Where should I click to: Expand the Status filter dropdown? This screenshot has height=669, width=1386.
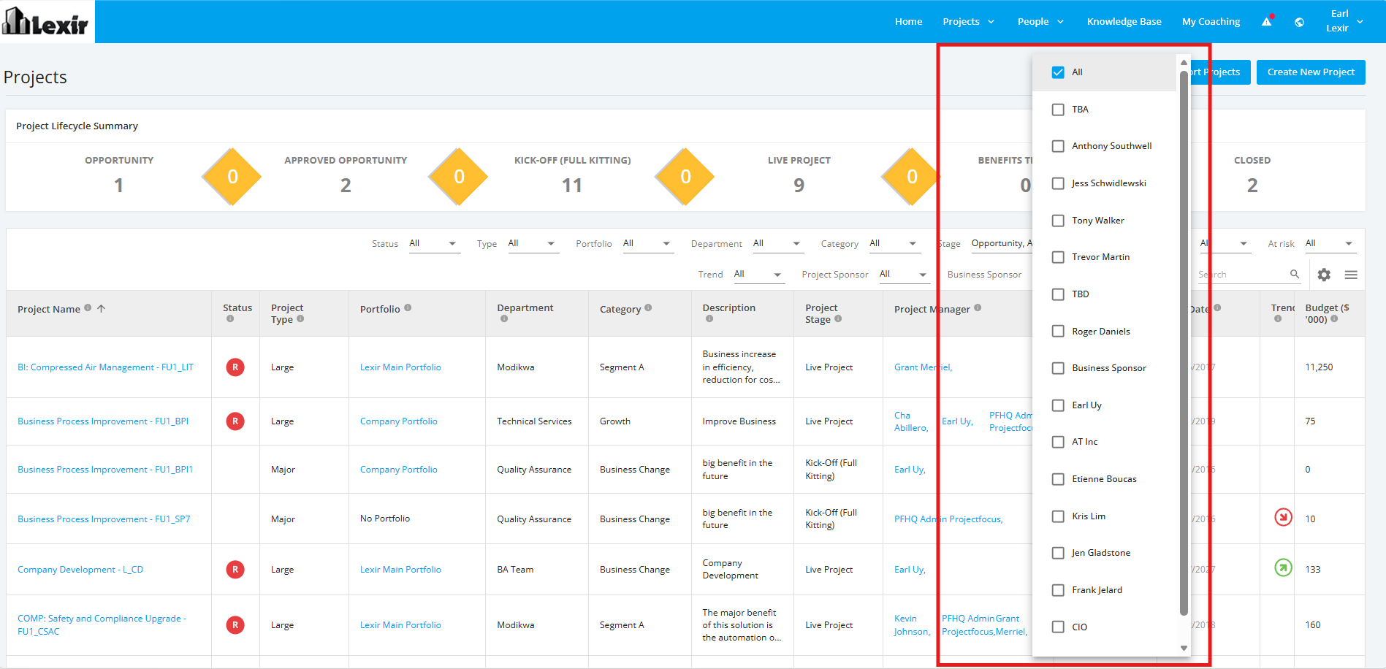(433, 244)
